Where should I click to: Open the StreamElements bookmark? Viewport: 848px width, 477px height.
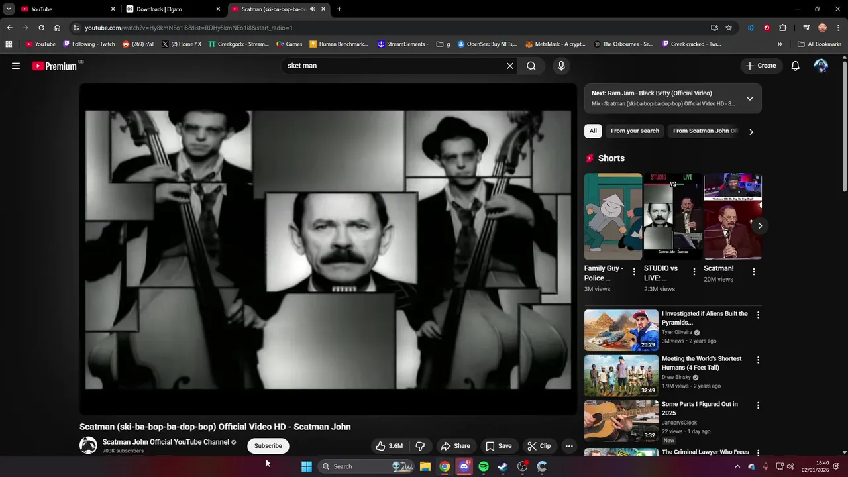tap(403, 44)
